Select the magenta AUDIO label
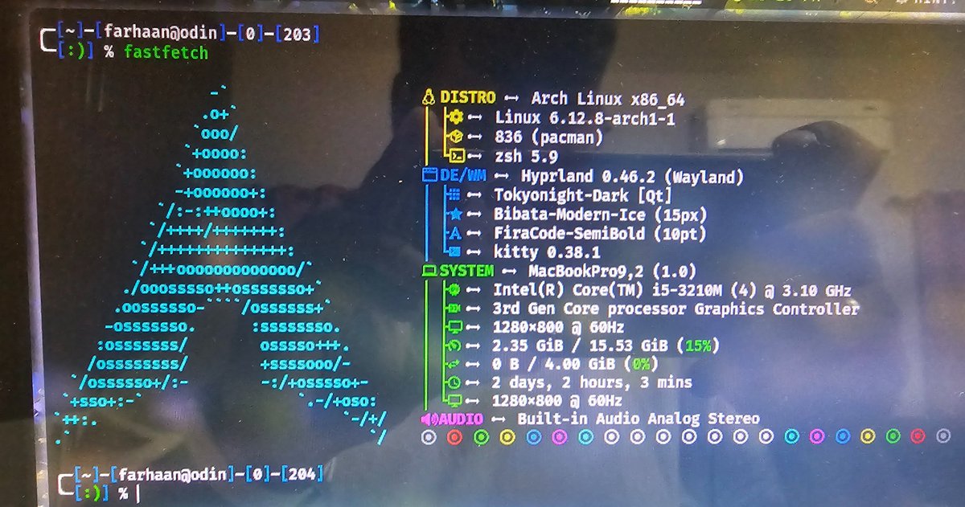 coord(462,419)
